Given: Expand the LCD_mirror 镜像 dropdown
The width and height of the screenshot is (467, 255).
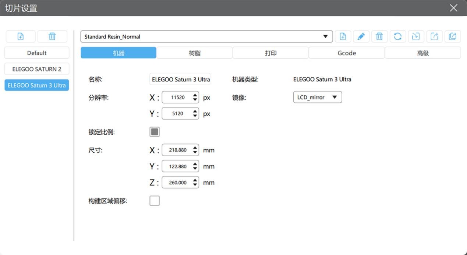Looking at the screenshot, I should (317, 97).
